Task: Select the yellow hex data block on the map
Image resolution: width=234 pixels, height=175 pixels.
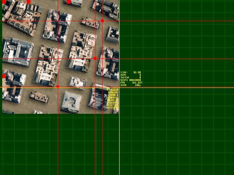Action: 113,99
